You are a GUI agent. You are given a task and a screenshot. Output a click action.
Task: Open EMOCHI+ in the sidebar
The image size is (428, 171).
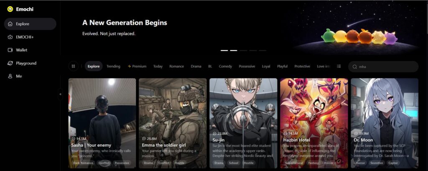[x=30, y=37]
